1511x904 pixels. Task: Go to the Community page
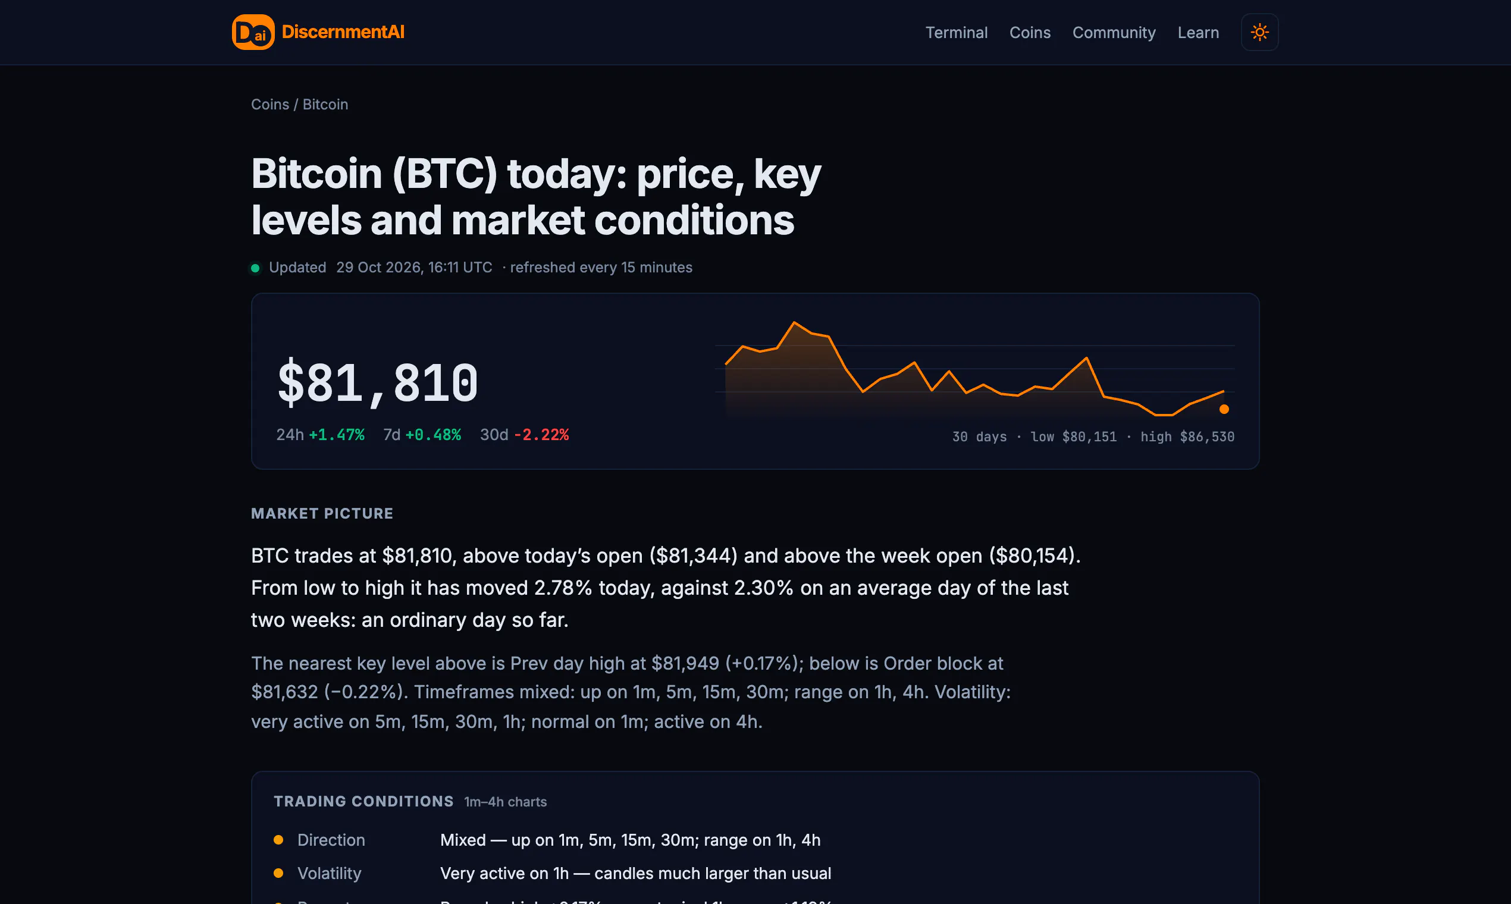coord(1114,33)
